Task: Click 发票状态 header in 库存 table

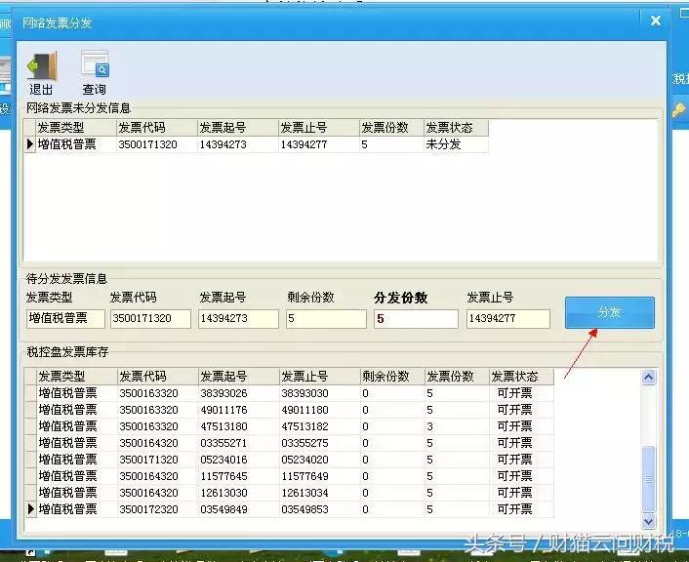Action: [521, 377]
